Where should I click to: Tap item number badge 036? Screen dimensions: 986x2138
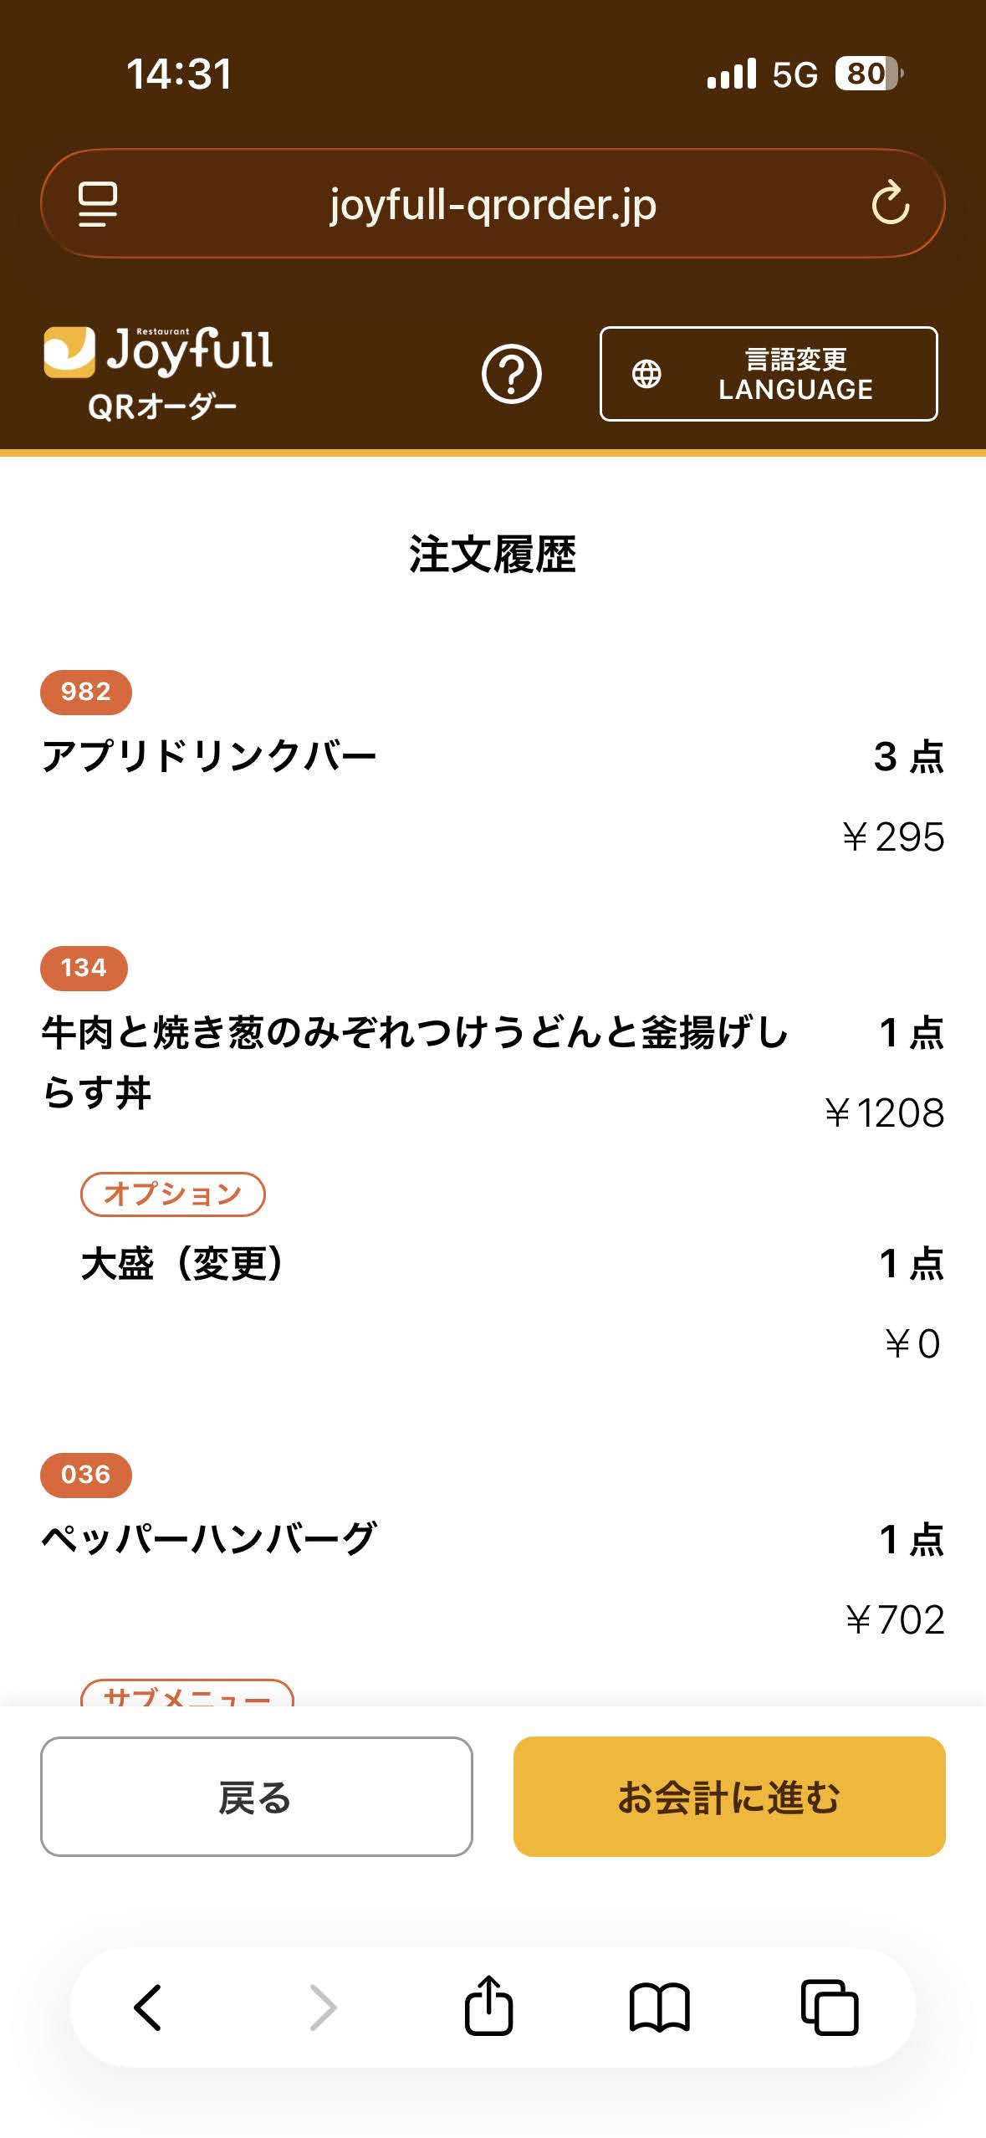[x=86, y=1475]
